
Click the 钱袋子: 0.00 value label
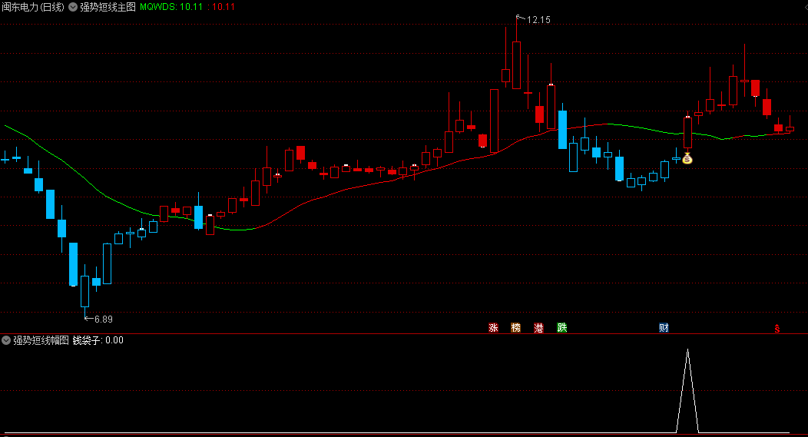[98, 340]
